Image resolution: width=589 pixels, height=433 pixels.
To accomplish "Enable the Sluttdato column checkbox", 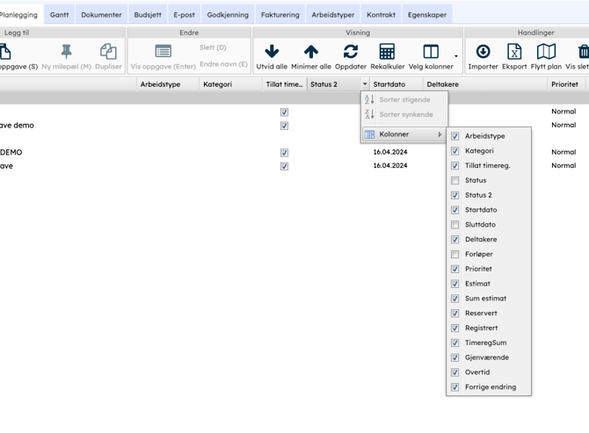I will tap(455, 225).
